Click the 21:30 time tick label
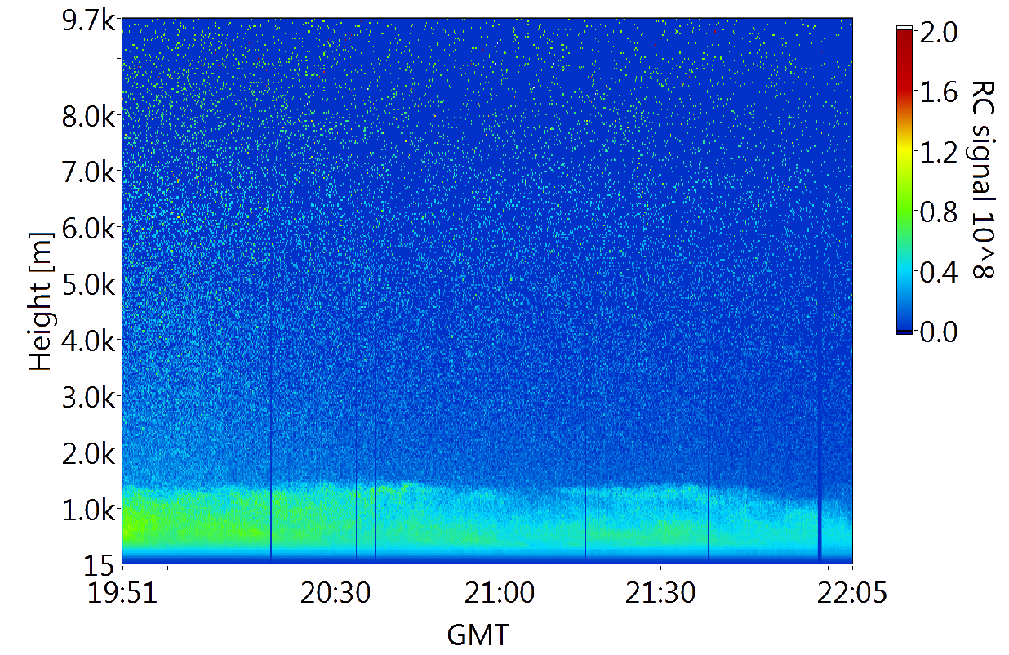The image size is (1009, 655). pos(660,592)
